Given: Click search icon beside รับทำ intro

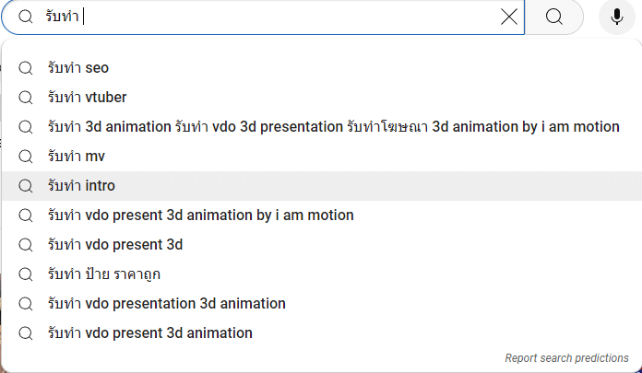Looking at the screenshot, I should (26, 186).
